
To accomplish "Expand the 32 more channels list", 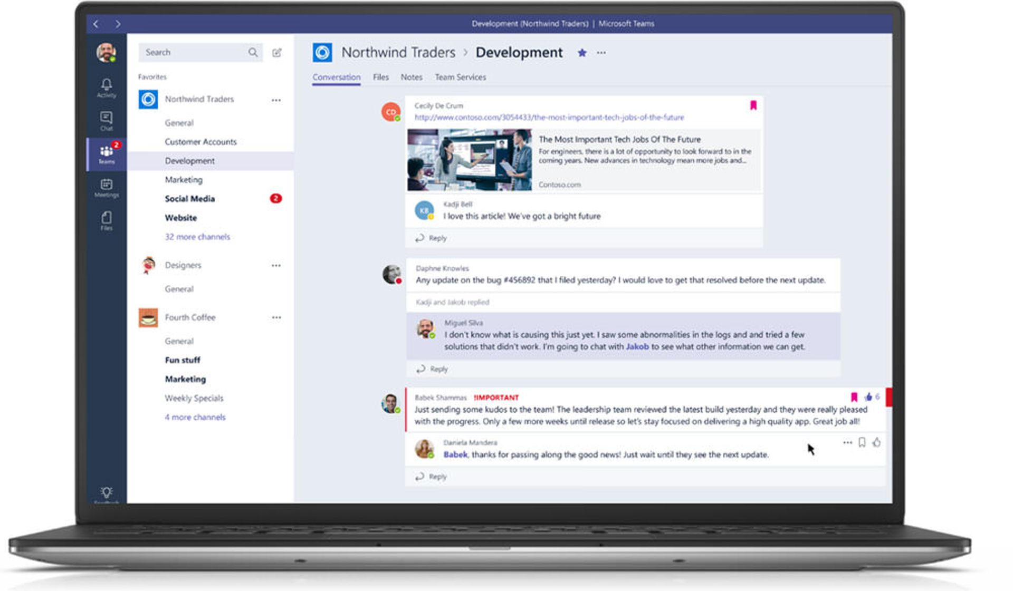I will [x=197, y=237].
